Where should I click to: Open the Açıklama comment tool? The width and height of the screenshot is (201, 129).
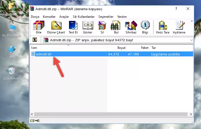[x=179, y=27]
